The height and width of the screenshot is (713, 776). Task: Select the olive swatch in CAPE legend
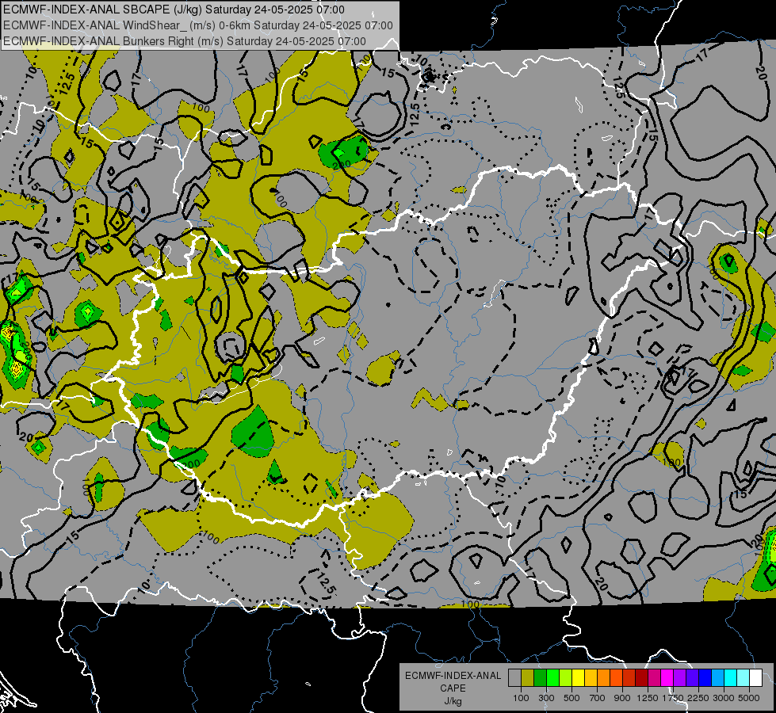528,677
